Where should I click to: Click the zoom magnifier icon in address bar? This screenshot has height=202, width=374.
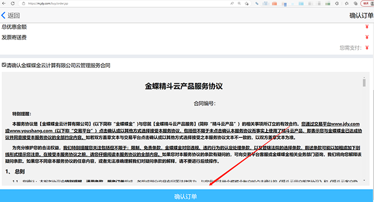[x=239, y=4]
